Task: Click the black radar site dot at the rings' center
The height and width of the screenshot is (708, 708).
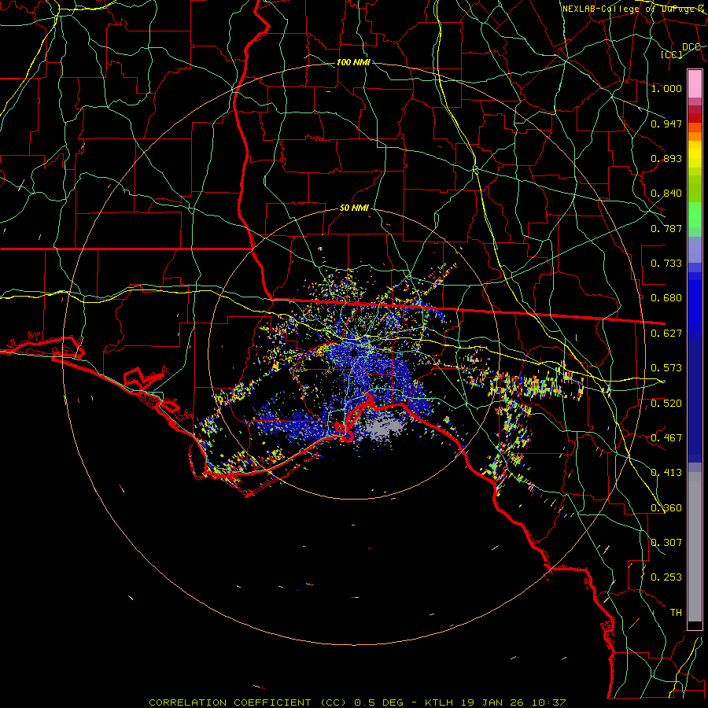Action: click(x=355, y=353)
